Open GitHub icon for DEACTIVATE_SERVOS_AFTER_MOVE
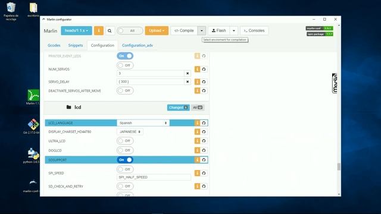The width and height of the screenshot is (381, 214). [204, 90]
